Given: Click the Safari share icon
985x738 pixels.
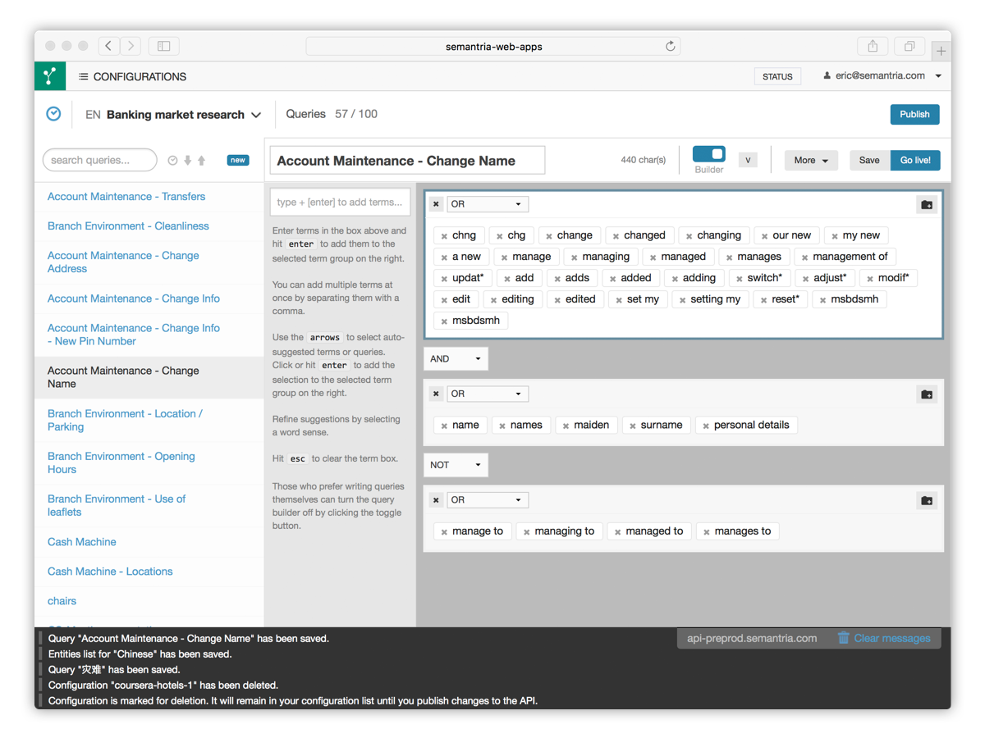Looking at the screenshot, I should (873, 46).
